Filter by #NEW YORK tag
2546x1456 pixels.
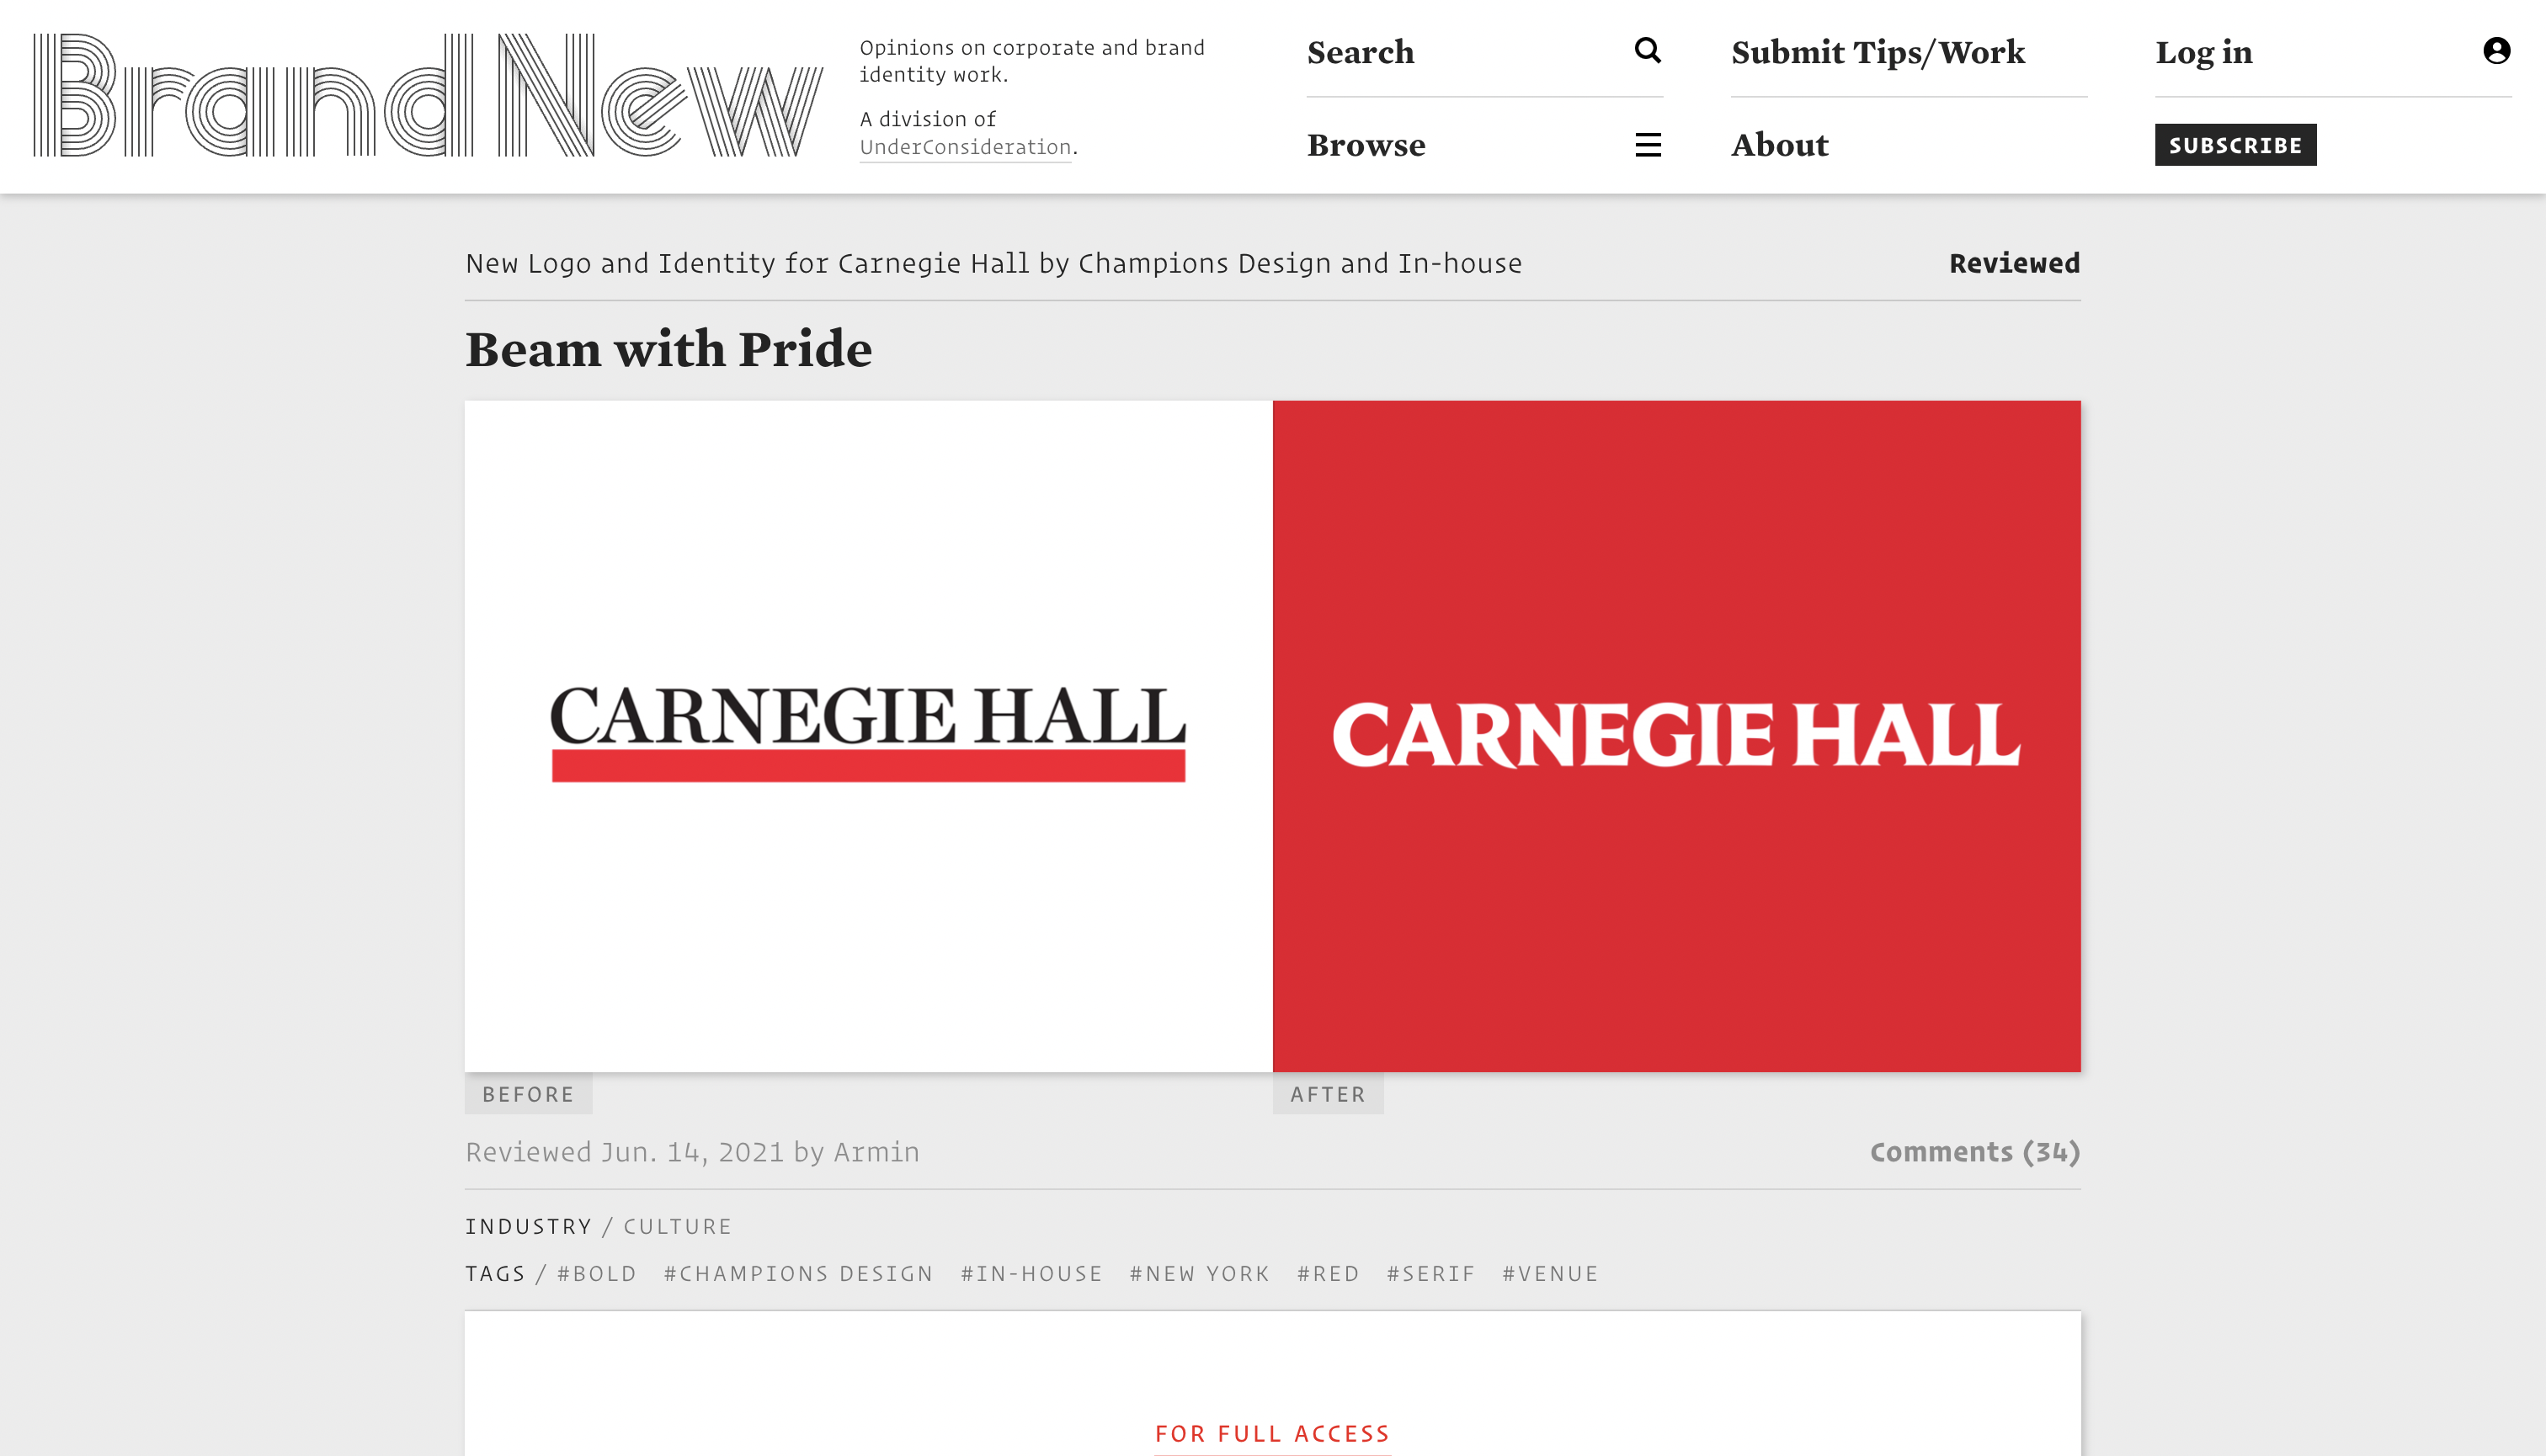click(1198, 1274)
